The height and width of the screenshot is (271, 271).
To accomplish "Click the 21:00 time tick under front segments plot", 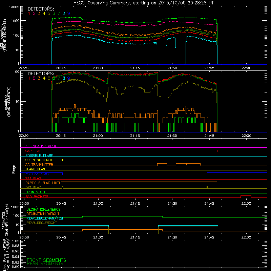I will coord(98,68).
